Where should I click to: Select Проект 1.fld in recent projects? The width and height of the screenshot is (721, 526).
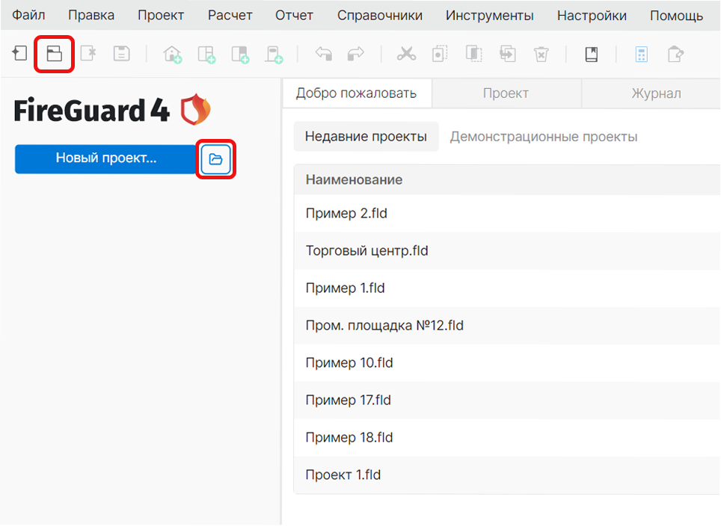coord(507,475)
